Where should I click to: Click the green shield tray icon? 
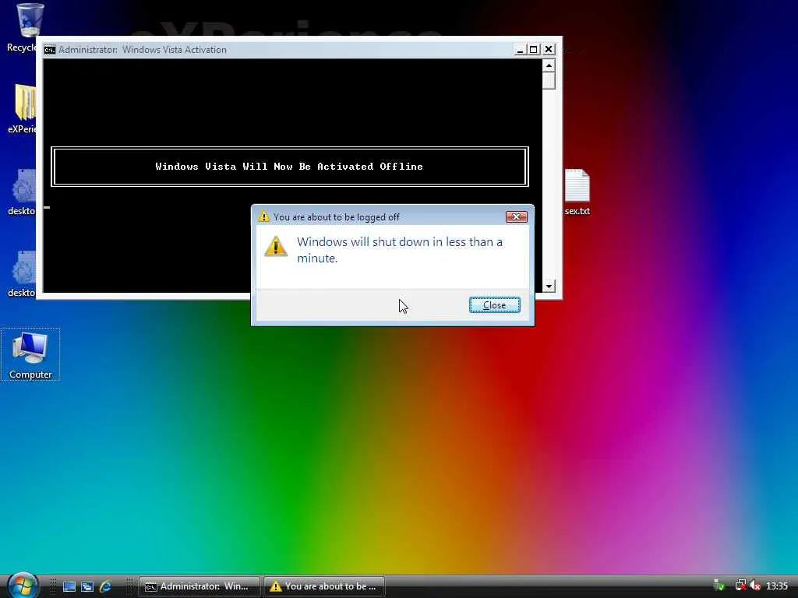coord(719,586)
